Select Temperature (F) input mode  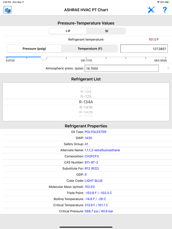point(90,49)
